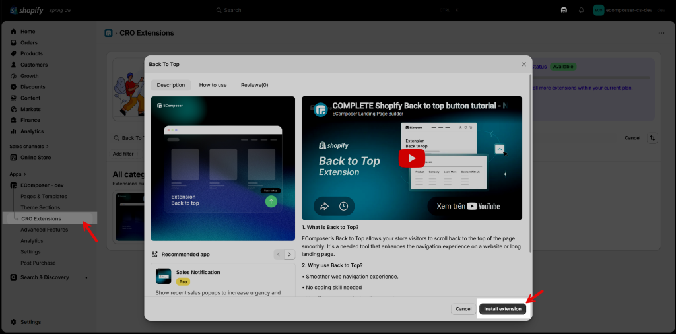Open the three-dot more actions menu
676x334 pixels.
pos(661,33)
